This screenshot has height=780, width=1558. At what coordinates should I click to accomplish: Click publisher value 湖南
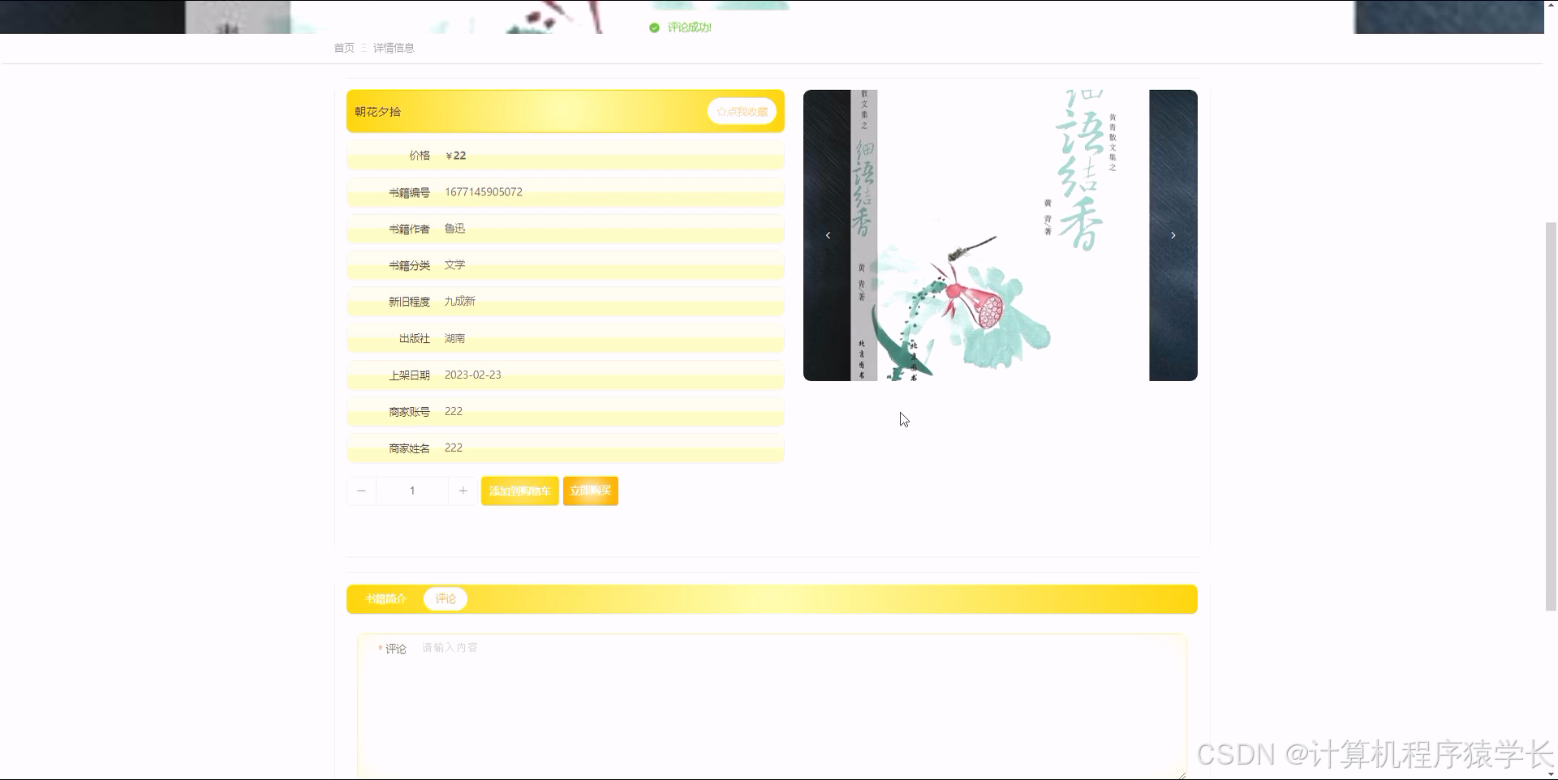coord(454,338)
